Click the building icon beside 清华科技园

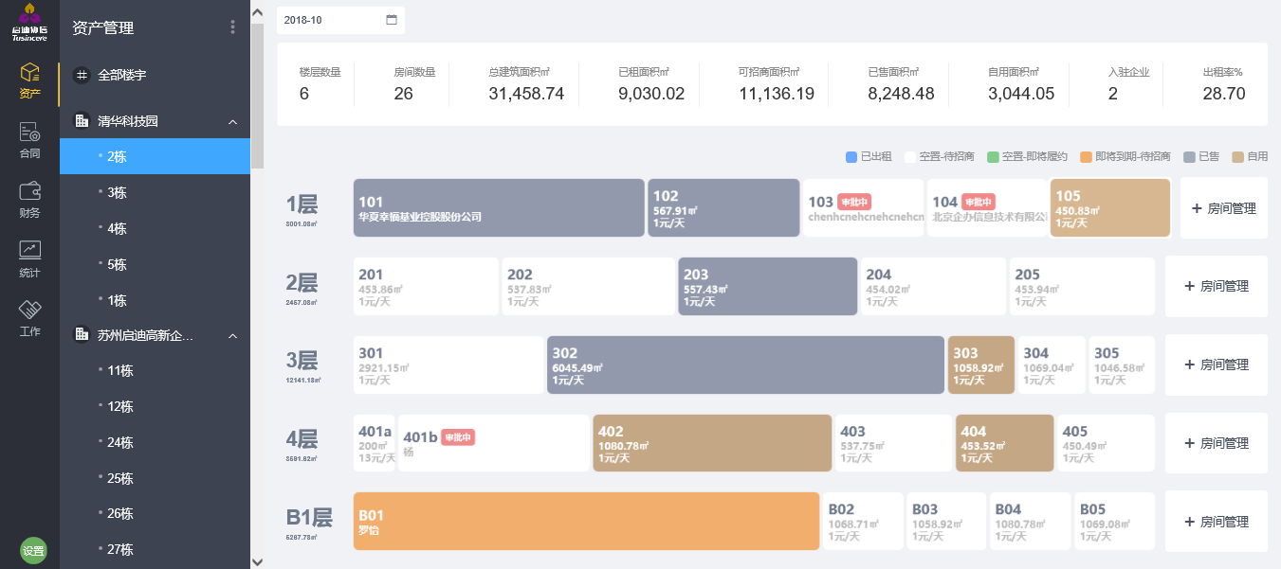click(x=82, y=121)
